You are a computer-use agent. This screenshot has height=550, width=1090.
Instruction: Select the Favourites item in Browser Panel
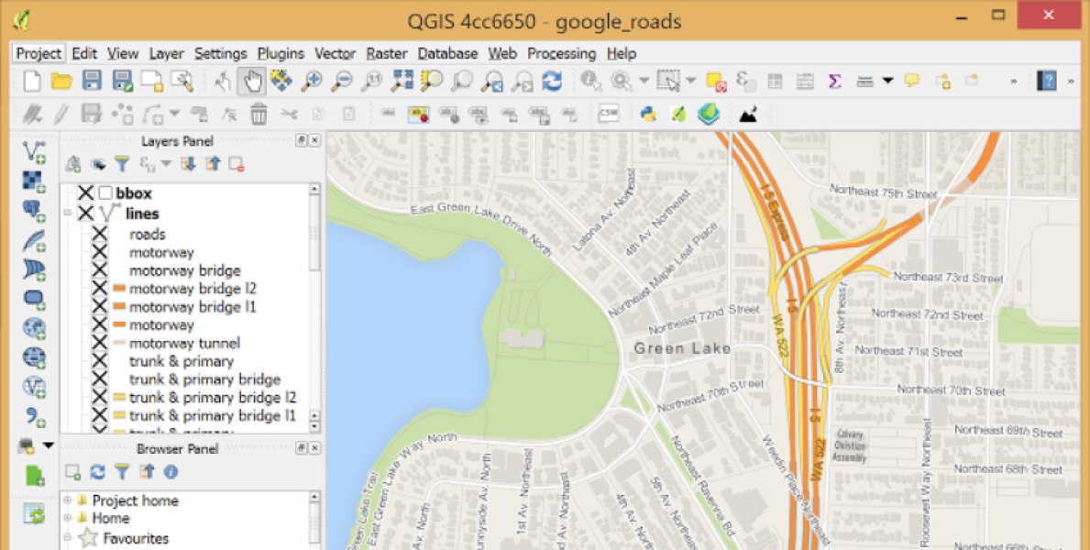pyautogui.click(x=135, y=538)
